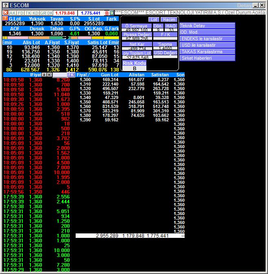The height and width of the screenshot is (274, 268).
Task: Select trade at 17:59:56 with 446 lots
Action: 37,192
